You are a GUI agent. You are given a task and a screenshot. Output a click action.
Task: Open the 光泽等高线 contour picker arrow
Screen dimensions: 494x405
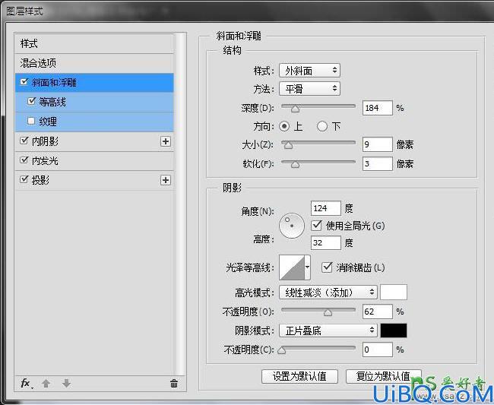[x=308, y=267]
